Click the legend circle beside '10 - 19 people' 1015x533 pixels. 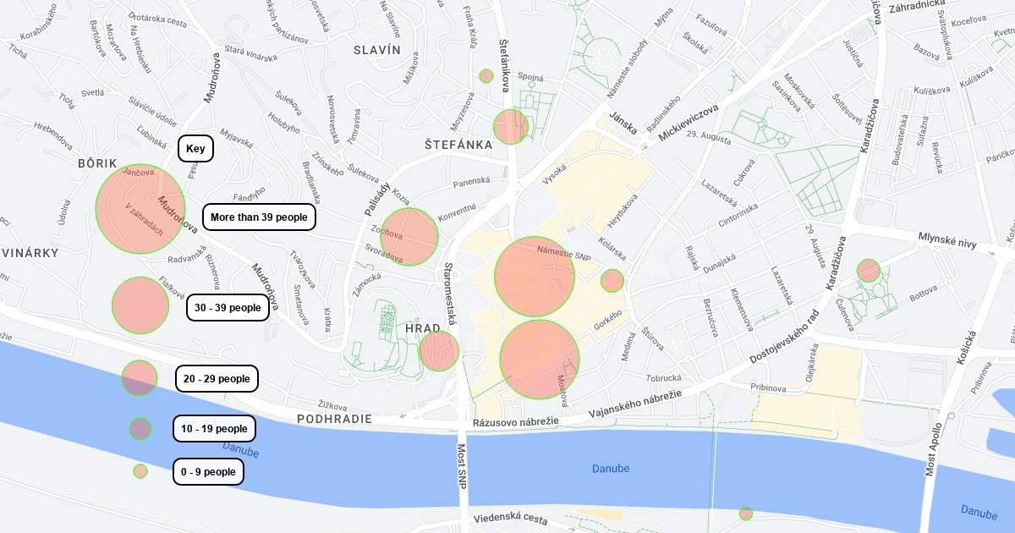coord(140,429)
